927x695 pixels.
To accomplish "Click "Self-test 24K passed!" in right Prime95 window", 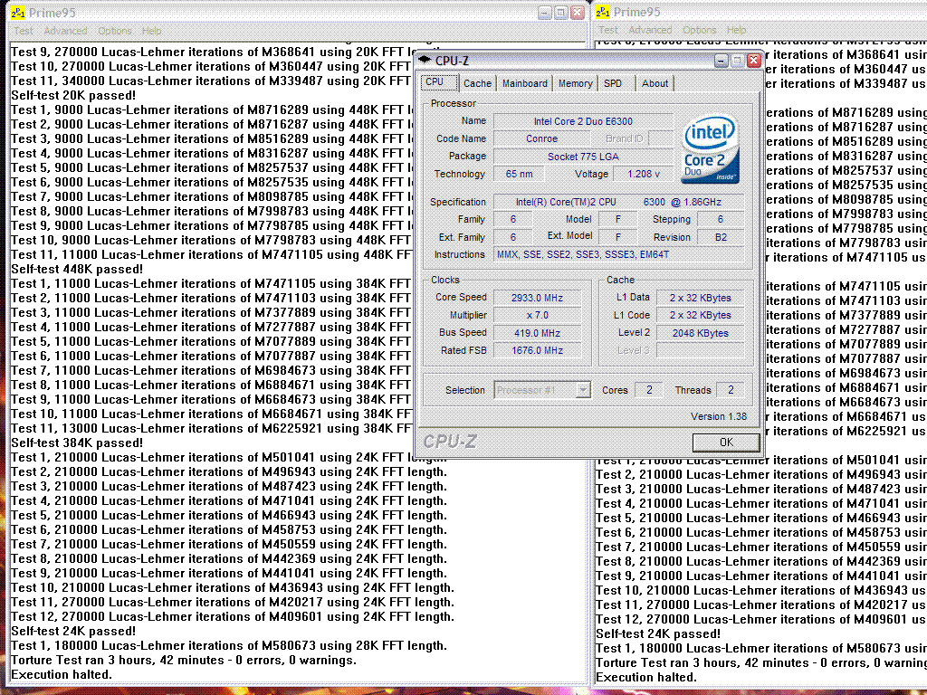I will (x=658, y=634).
